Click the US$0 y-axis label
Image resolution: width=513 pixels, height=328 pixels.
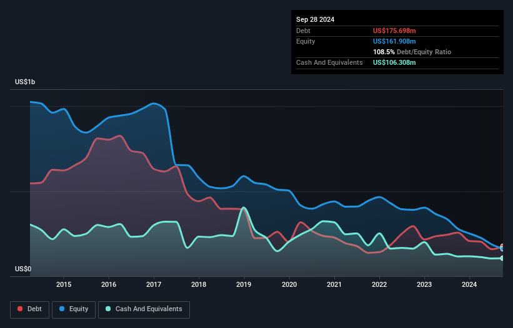pyautogui.click(x=23, y=269)
